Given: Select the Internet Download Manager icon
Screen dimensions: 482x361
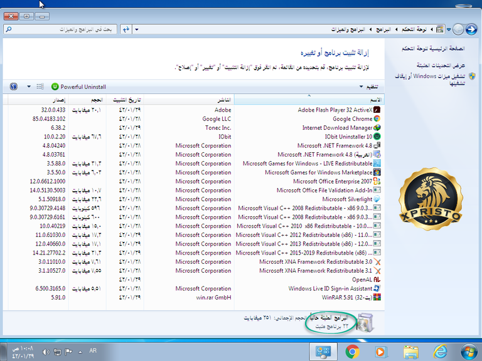Looking at the screenshot, I should coord(377,128).
